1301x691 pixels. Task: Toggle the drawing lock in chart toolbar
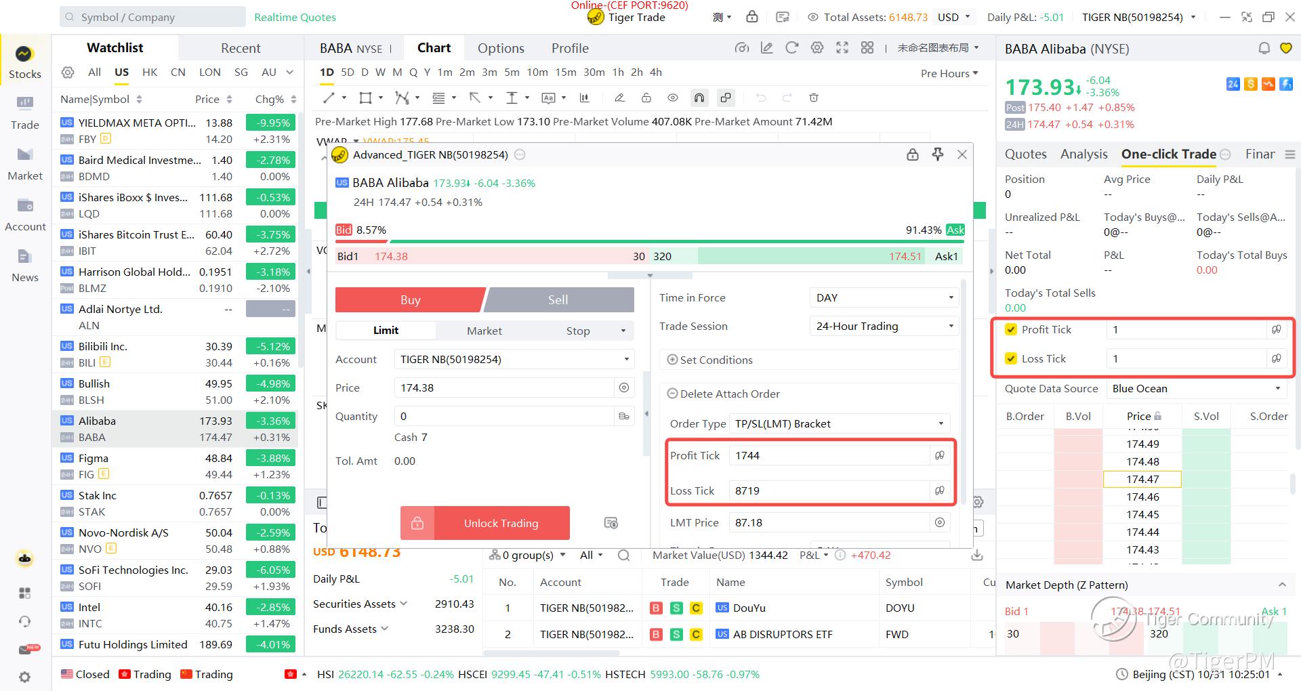(x=646, y=98)
